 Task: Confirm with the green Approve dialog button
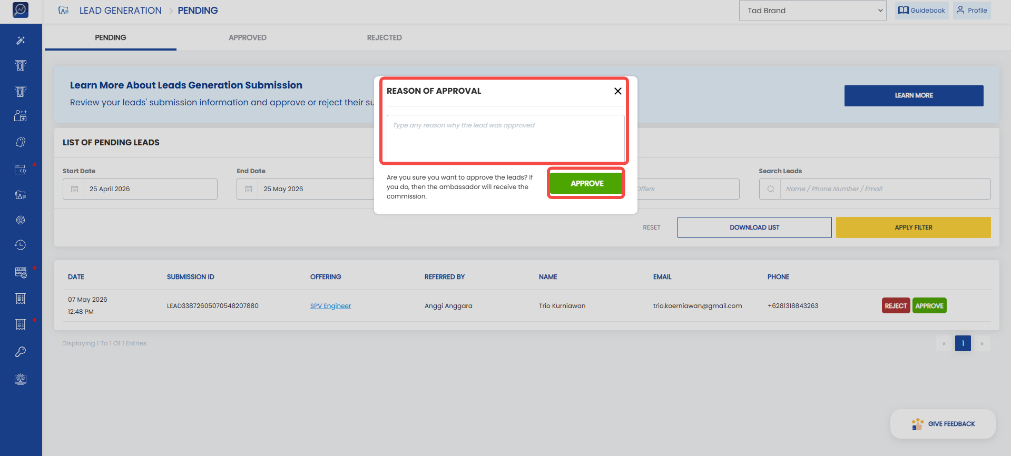click(586, 183)
